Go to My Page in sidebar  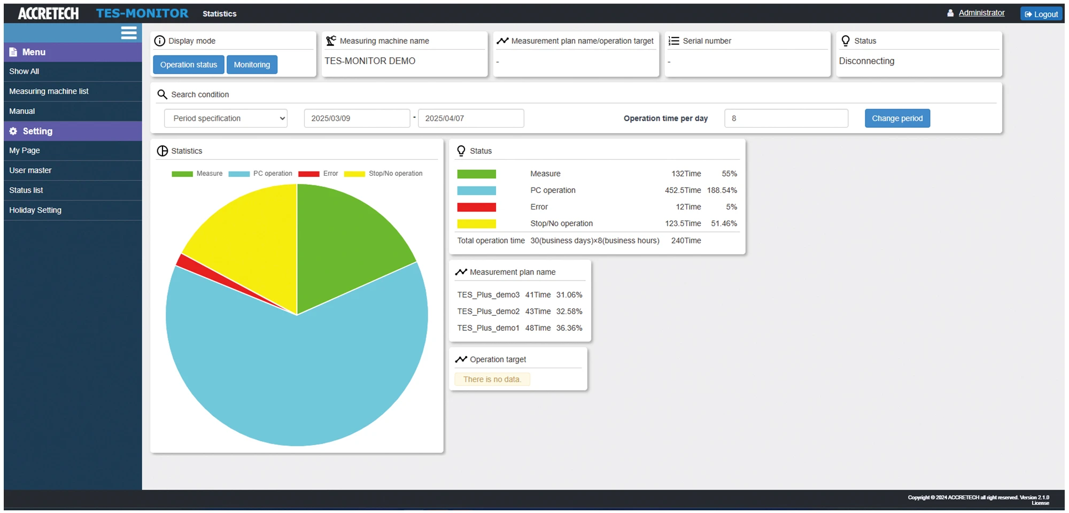click(73, 151)
